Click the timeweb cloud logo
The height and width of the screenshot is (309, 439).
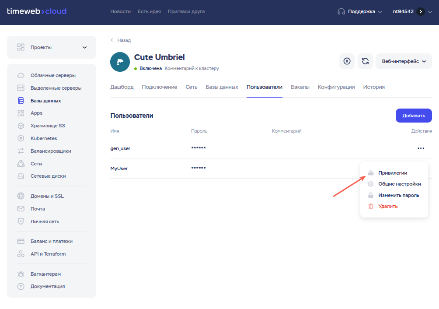37,11
